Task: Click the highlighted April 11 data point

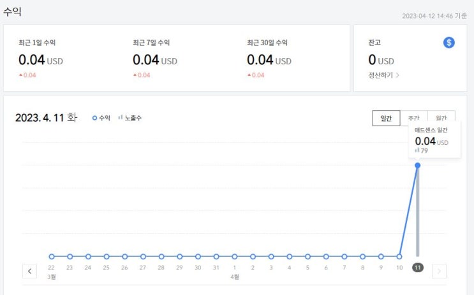Action: point(418,166)
